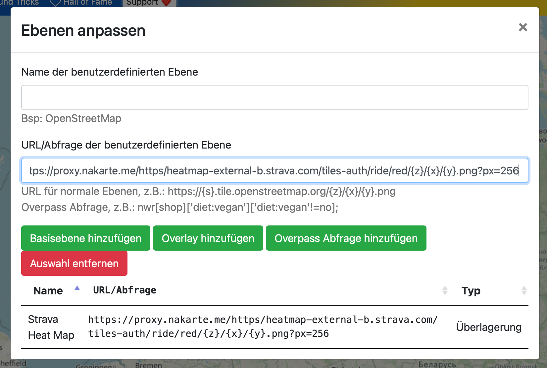547x368 pixels.
Task: Open the Support tab
Action: pyautogui.click(x=142, y=3)
